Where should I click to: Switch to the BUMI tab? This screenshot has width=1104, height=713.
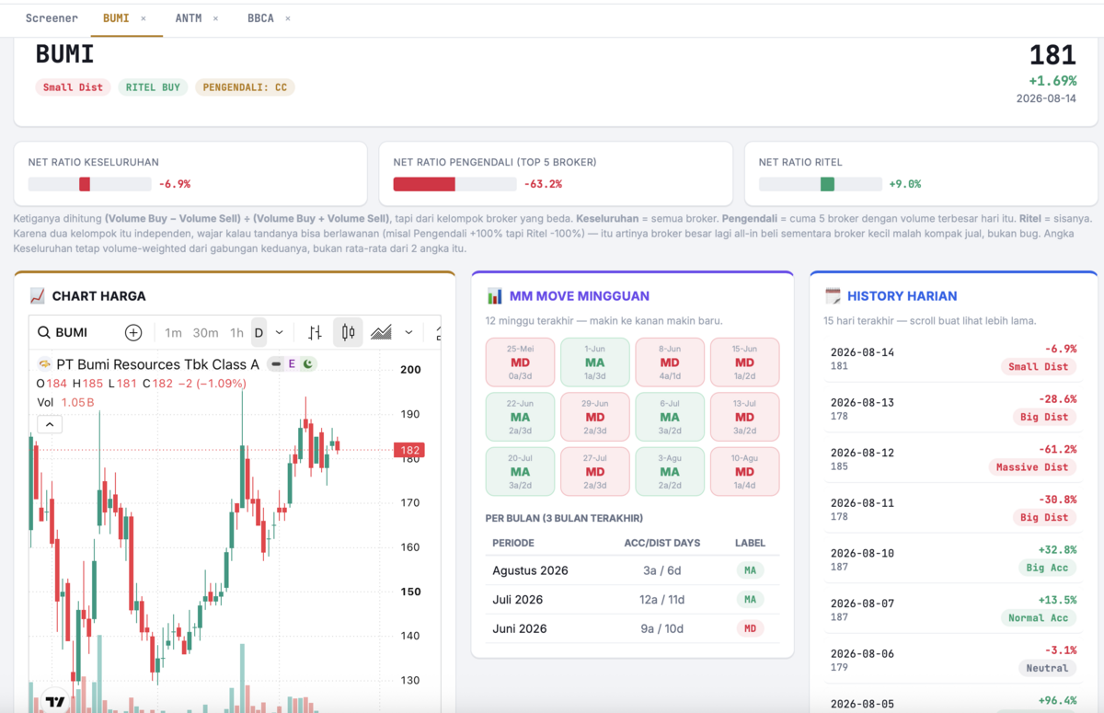coord(116,18)
